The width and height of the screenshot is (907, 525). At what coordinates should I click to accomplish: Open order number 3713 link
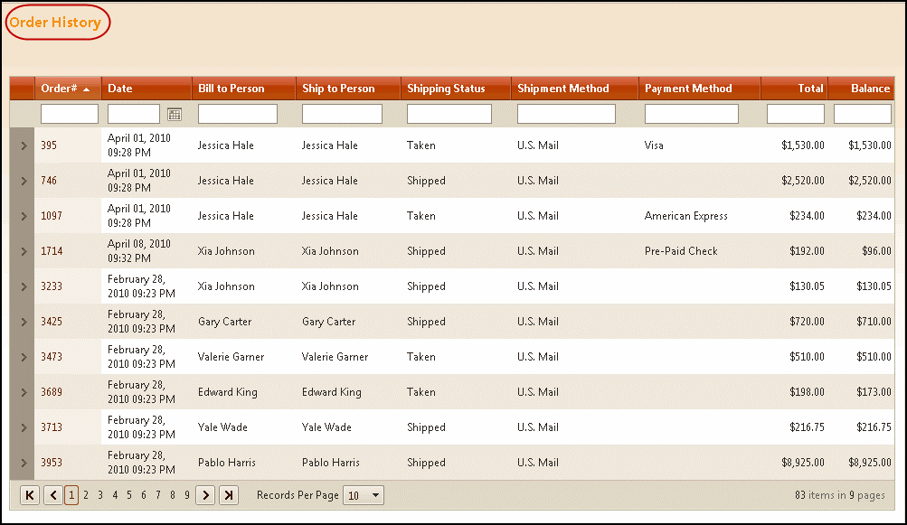click(x=51, y=427)
